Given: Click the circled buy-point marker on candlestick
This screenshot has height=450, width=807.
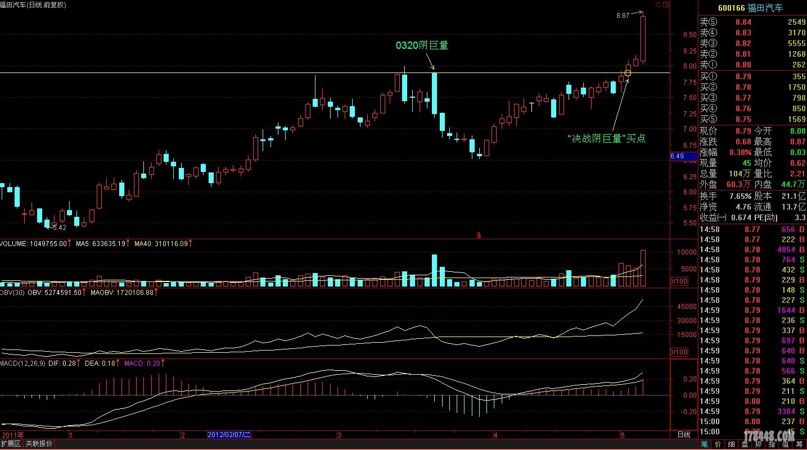Looking at the screenshot, I should (628, 73).
